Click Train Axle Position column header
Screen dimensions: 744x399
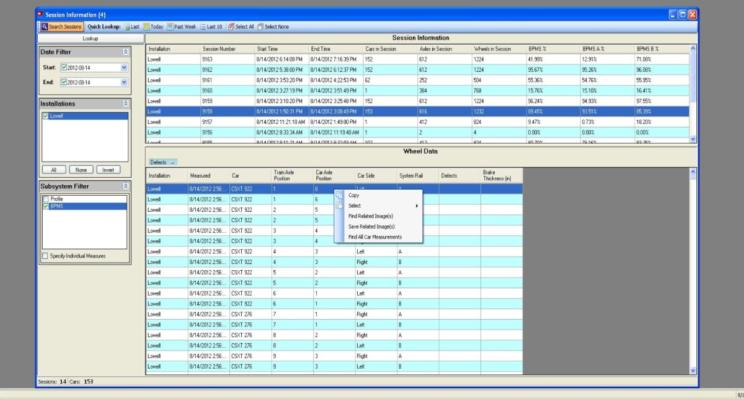(293, 175)
